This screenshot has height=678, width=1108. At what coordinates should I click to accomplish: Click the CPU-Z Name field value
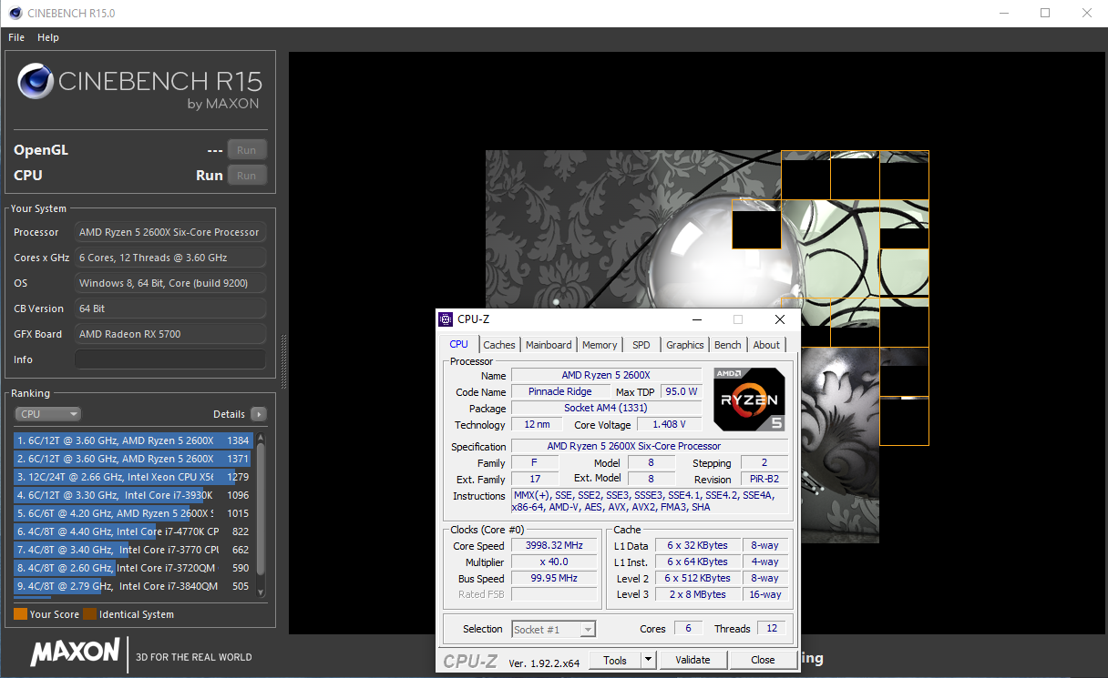pos(606,375)
